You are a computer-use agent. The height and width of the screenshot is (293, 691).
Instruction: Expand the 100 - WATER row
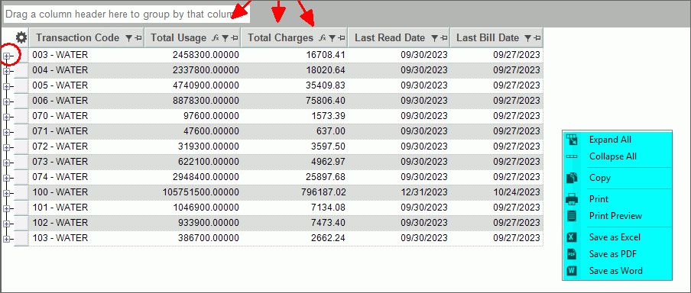coord(6,193)
